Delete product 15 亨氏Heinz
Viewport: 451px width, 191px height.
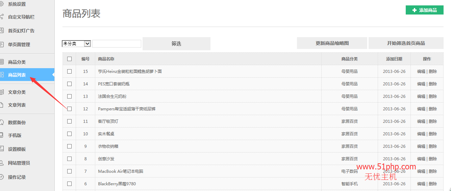[433, 71]
